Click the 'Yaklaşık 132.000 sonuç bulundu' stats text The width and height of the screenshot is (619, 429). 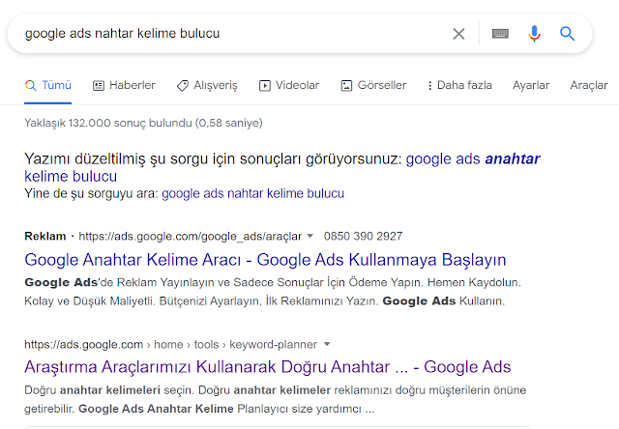point(143,123)
